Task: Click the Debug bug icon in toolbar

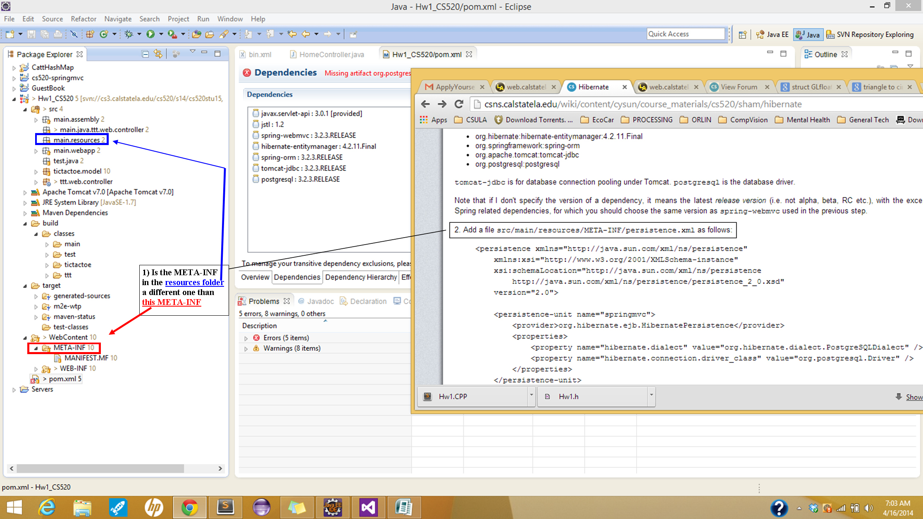Action: click(x=129, y=34)
